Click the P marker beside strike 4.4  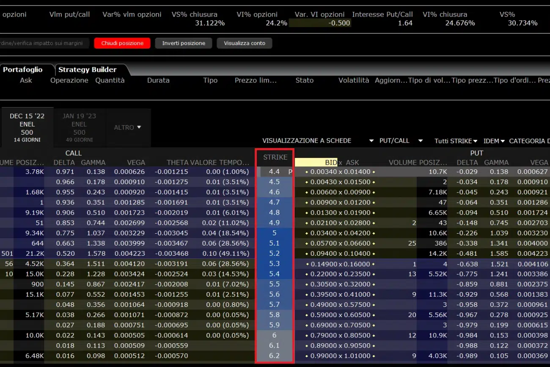coord(290,172)
